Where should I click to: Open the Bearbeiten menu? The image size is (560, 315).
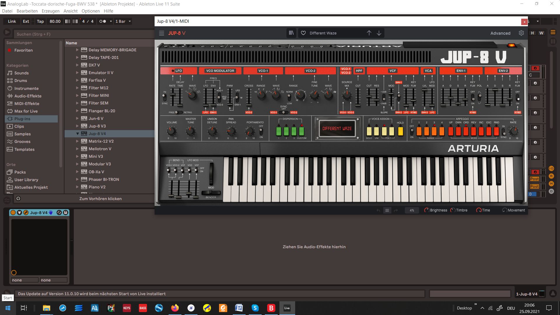27,11
